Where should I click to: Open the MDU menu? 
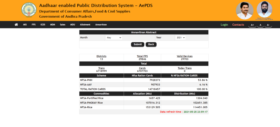pyautogui.click(x=72, y=25)
